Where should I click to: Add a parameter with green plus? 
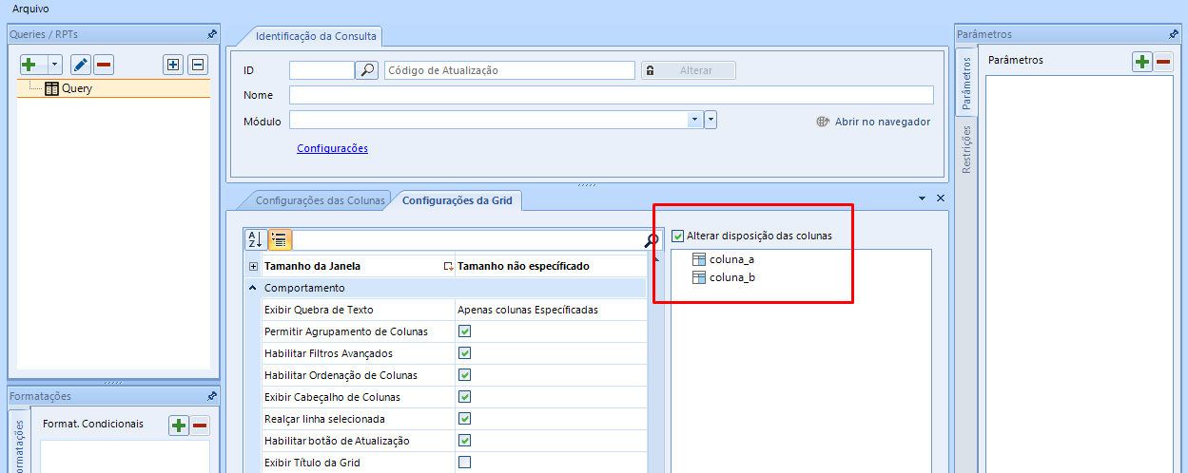[1141, 62]
